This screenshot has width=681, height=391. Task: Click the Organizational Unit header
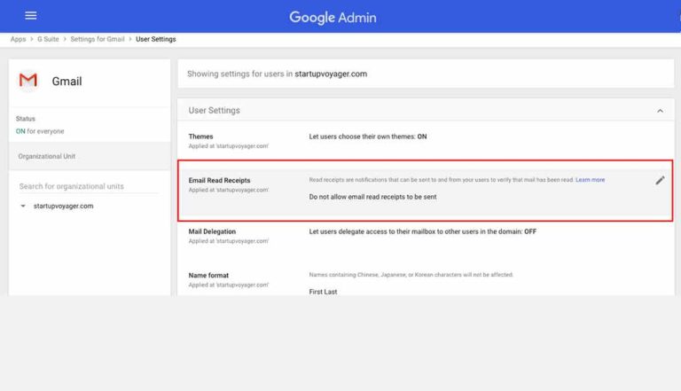(x=90, y=156)
